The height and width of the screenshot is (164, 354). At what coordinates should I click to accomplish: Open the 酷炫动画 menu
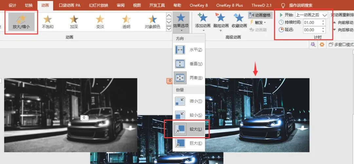(221, 22)
